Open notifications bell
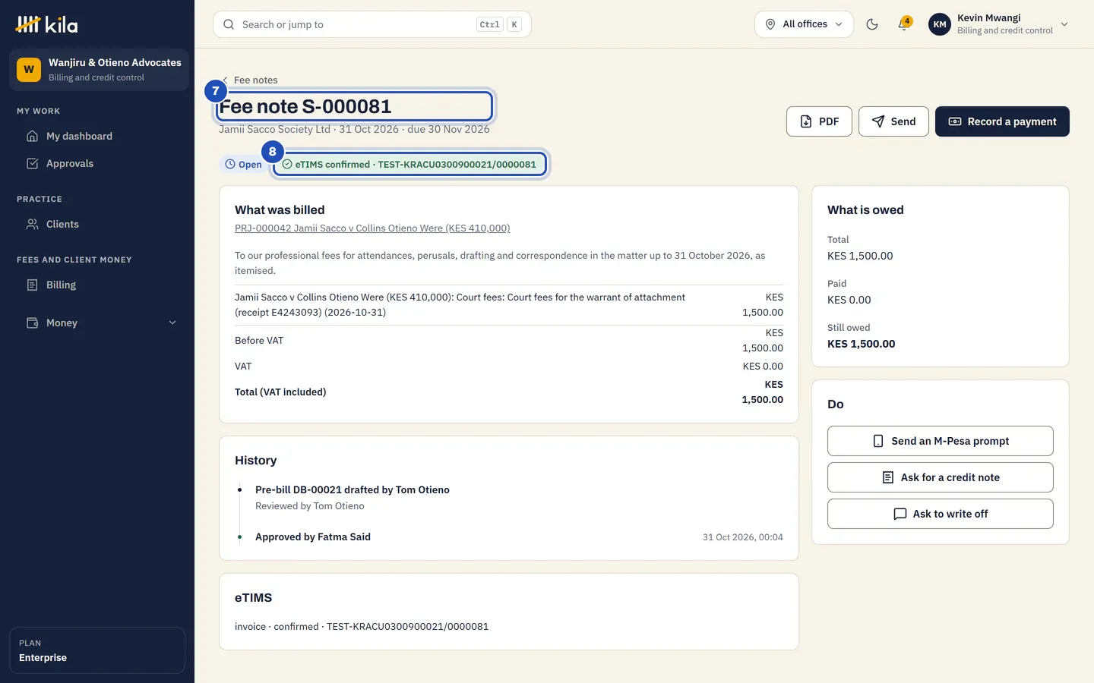Screen dimensions: 1094x683 point(903,24)
